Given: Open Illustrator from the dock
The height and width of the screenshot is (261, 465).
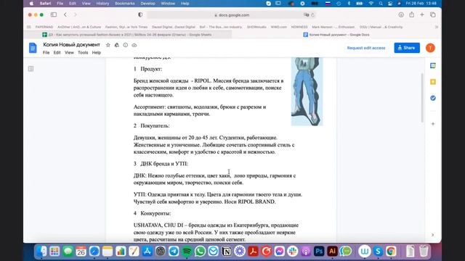Looking at the screenshot, I should tap(332, 252).
